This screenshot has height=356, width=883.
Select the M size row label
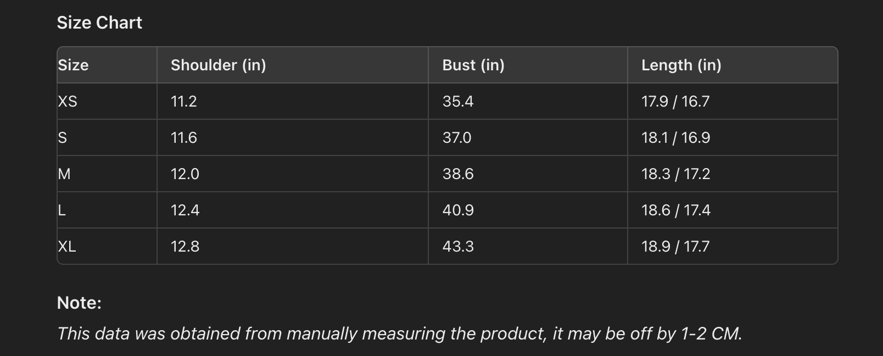[64, 174]
